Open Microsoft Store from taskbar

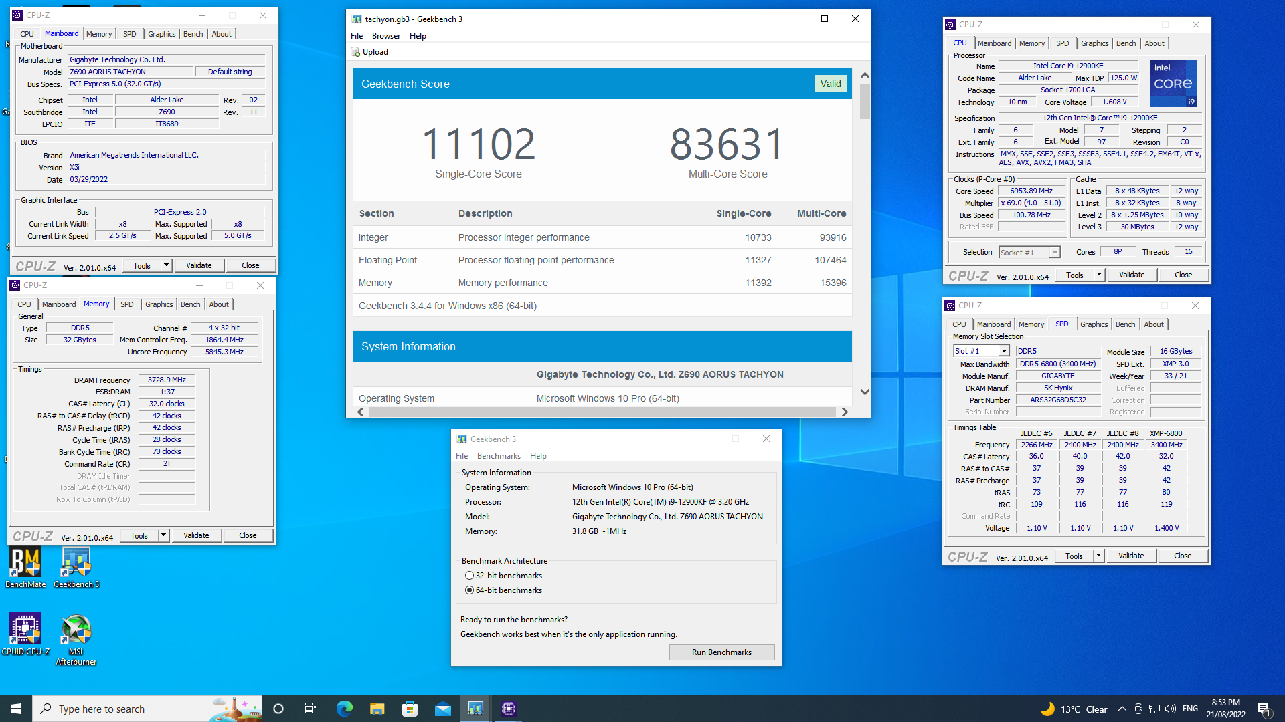[410, 709]
